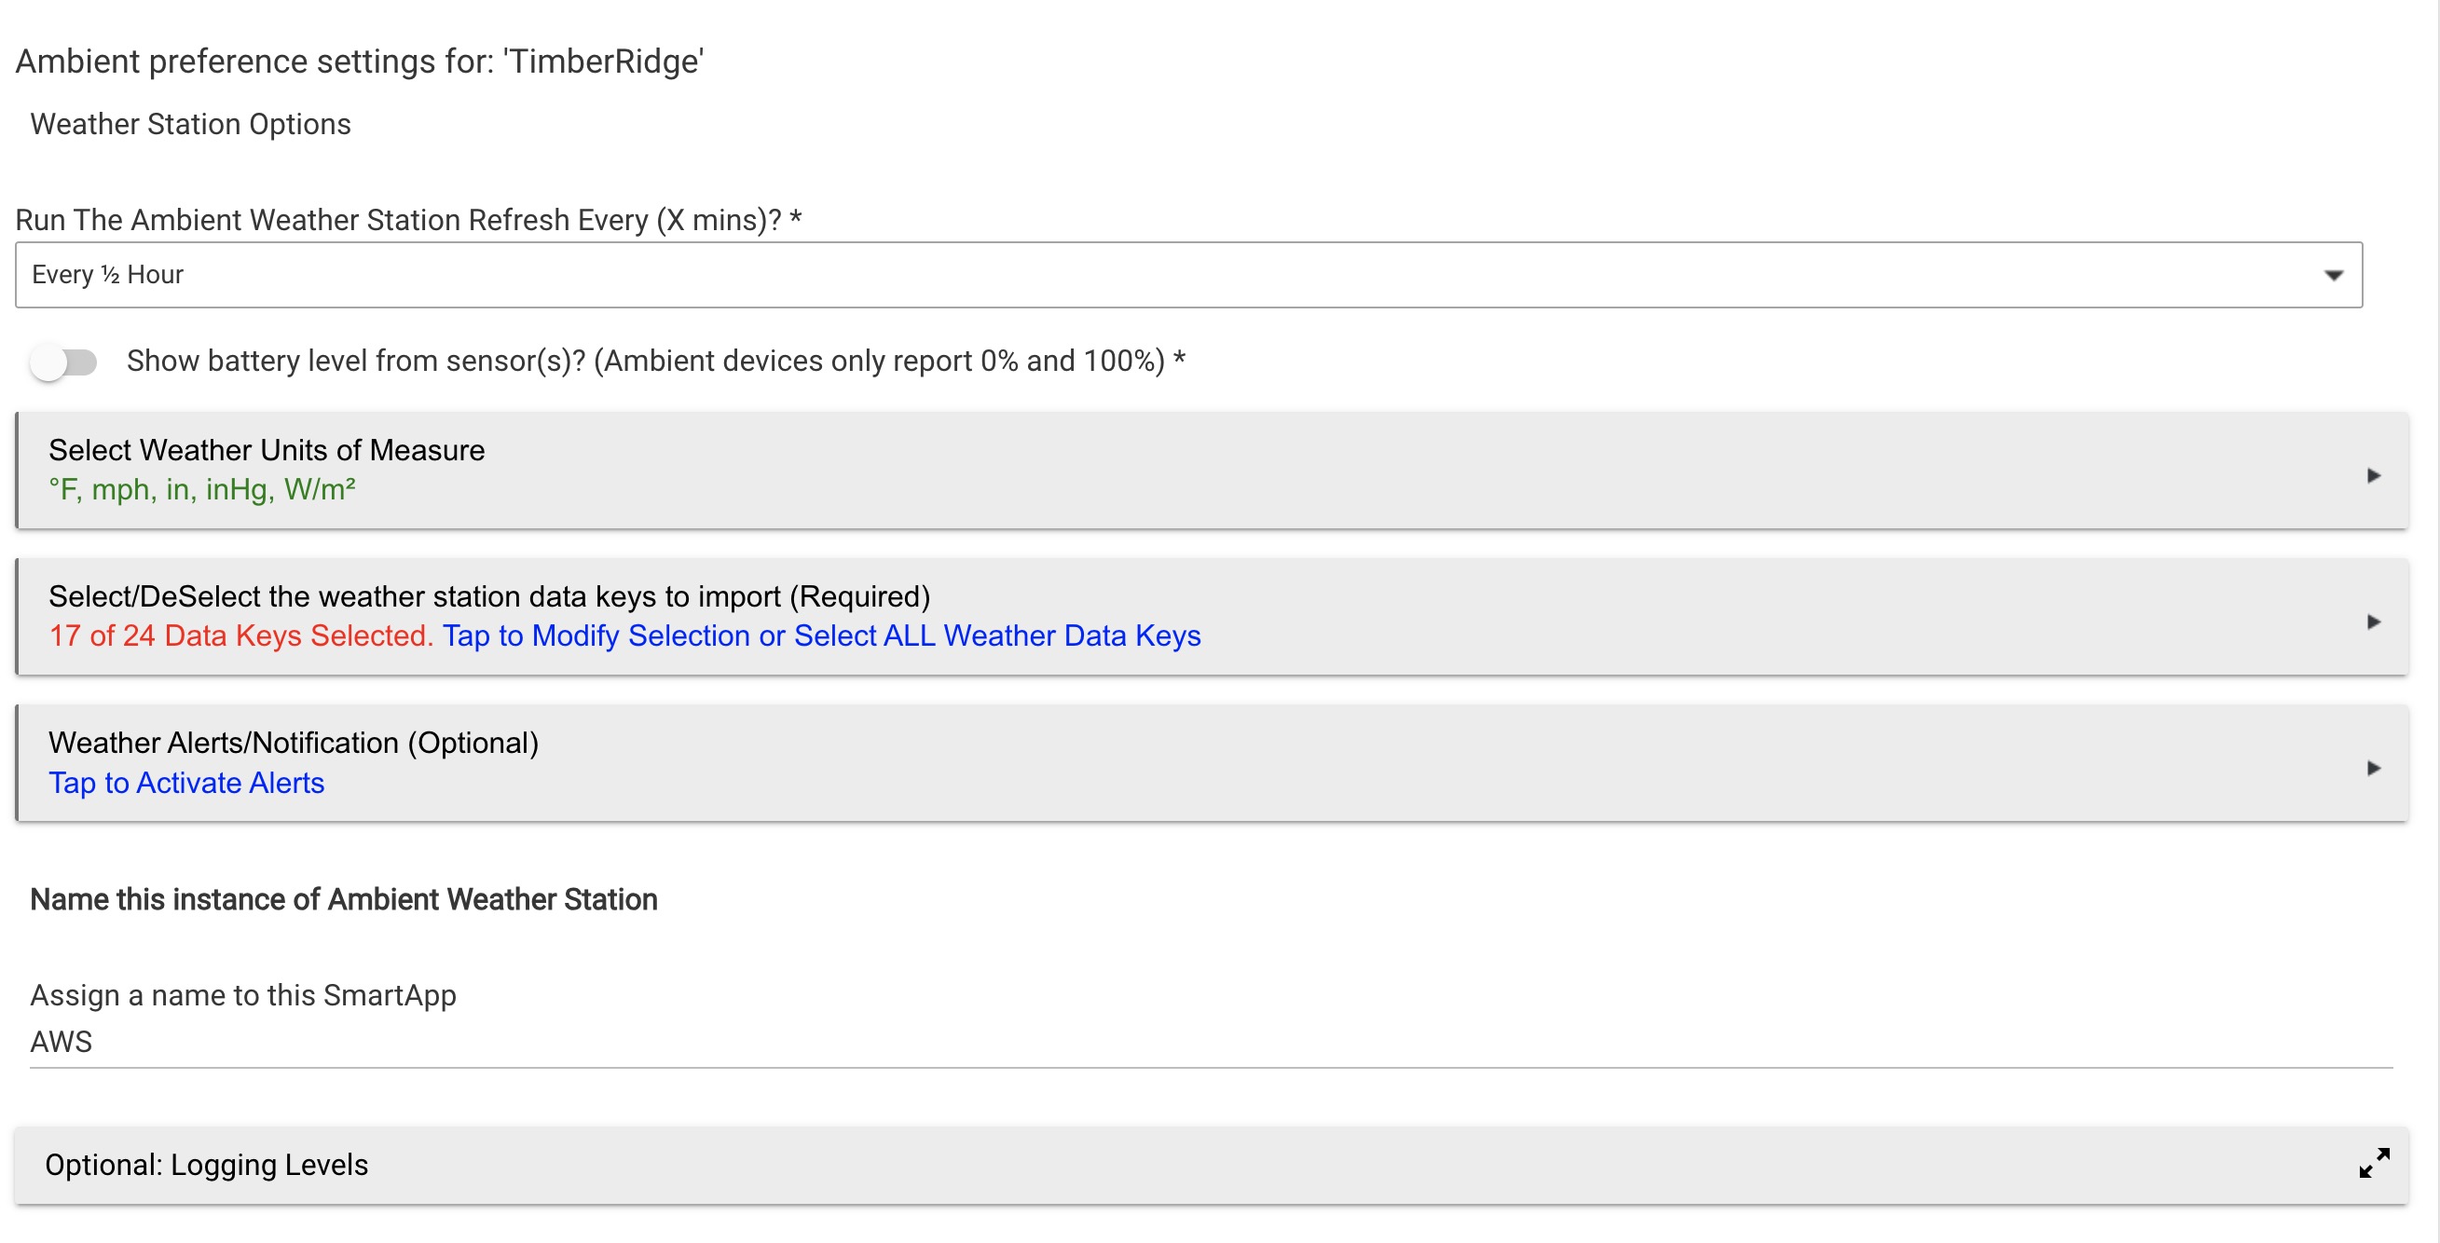This screenshot has width=2440, height=1243.
Task: Click arrow icon on Units of Measure row
Action: coord(2373,475)
